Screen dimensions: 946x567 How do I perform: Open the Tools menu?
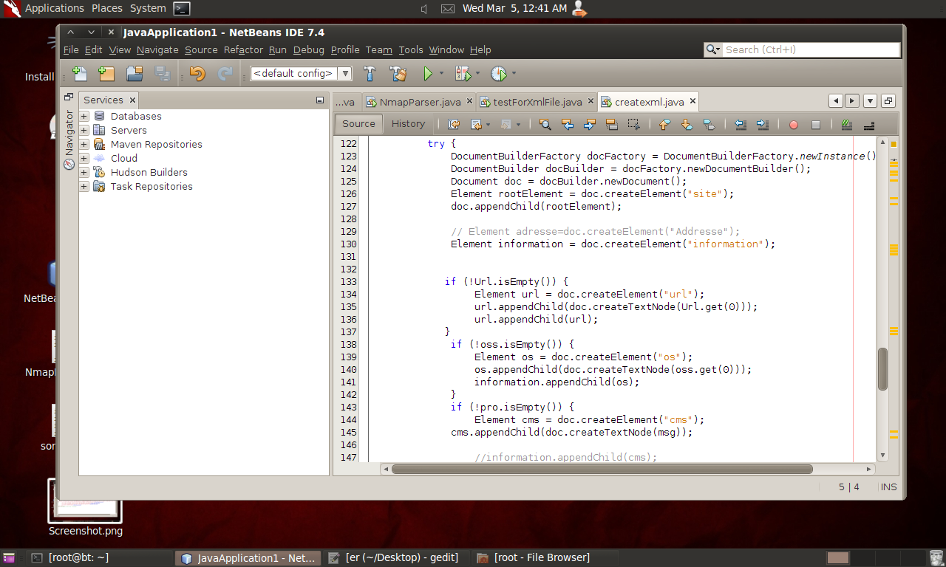tap(411, 49)
